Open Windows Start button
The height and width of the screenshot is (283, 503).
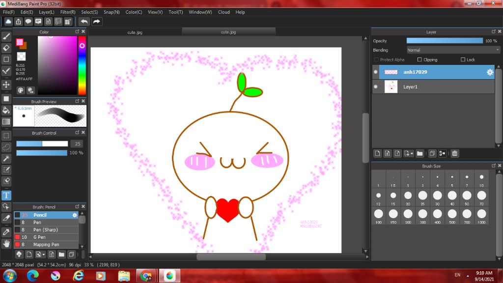10,276
